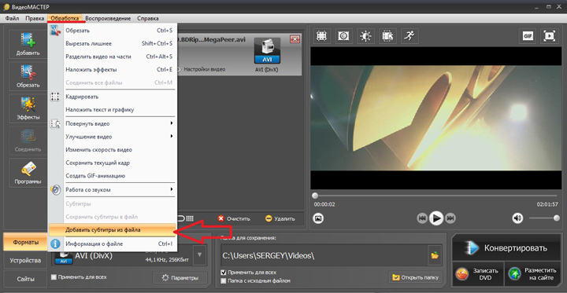Skip to previous frame button
This screenshot has height=293, width=567.
[x=422, y=218]
